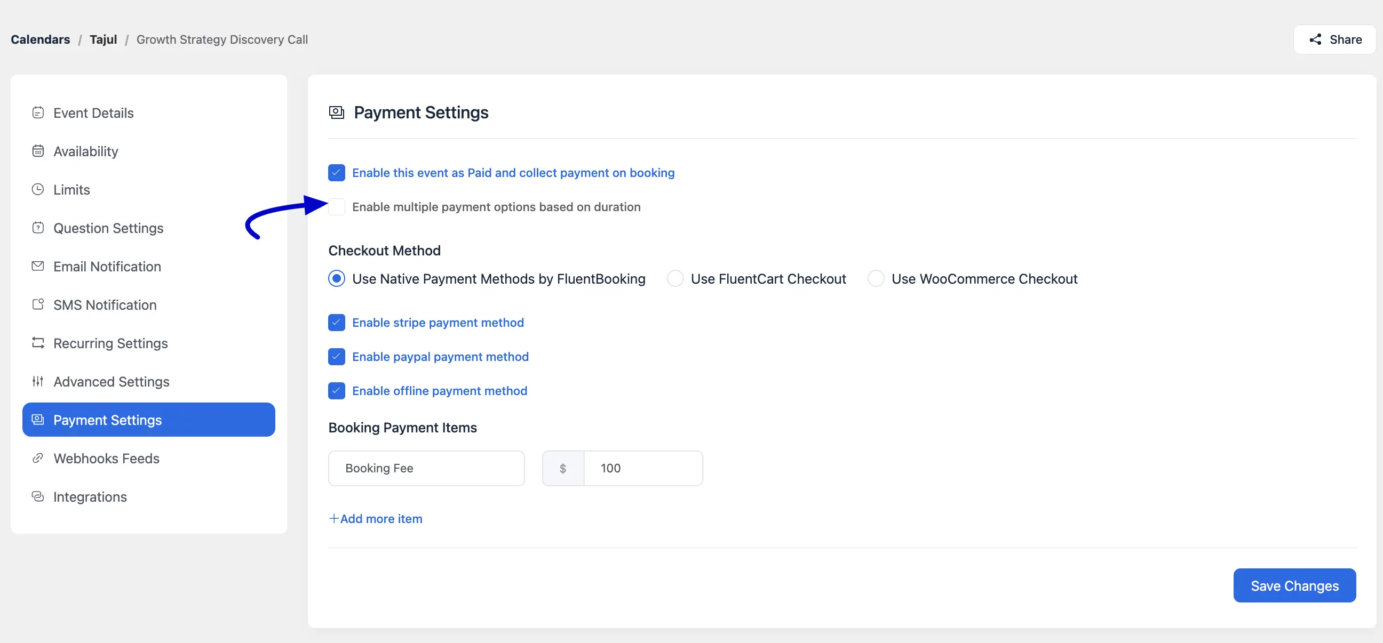
Task: Click the Checkout Method heading
Action: 384,251
